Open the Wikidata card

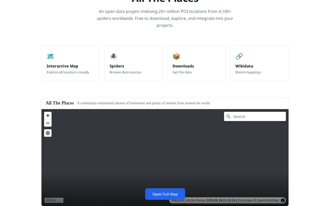click(259, 63)
